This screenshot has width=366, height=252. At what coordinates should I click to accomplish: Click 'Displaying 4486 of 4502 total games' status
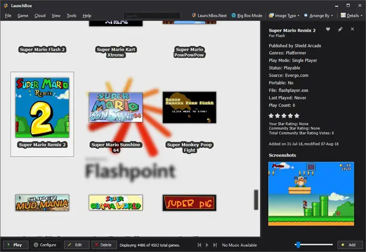(150, 245)
